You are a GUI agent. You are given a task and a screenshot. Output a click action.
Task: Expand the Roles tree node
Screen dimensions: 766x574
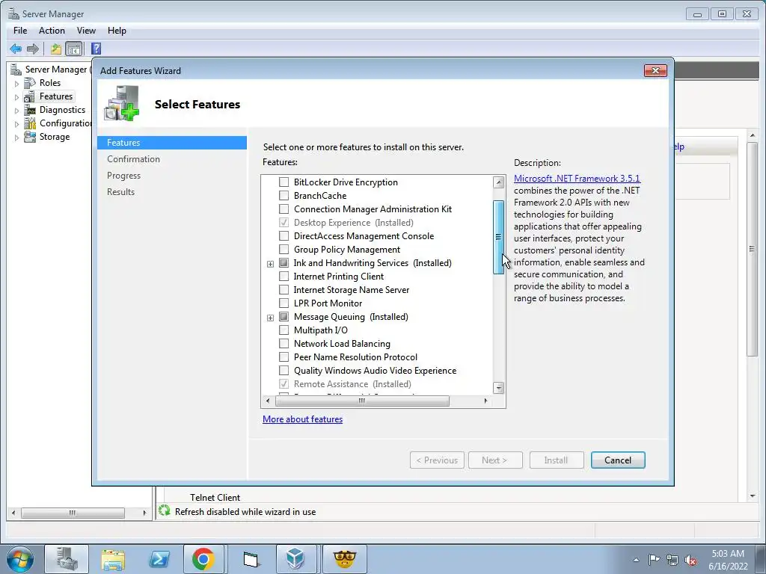[16, 84]
